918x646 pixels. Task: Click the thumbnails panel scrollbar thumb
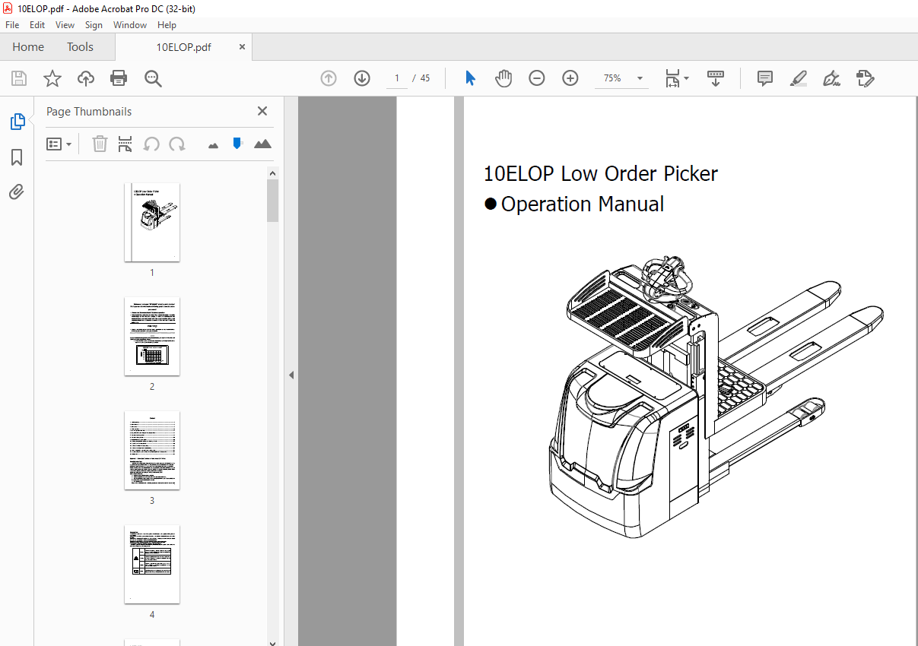pyautogui.click(x=273, y=201)
